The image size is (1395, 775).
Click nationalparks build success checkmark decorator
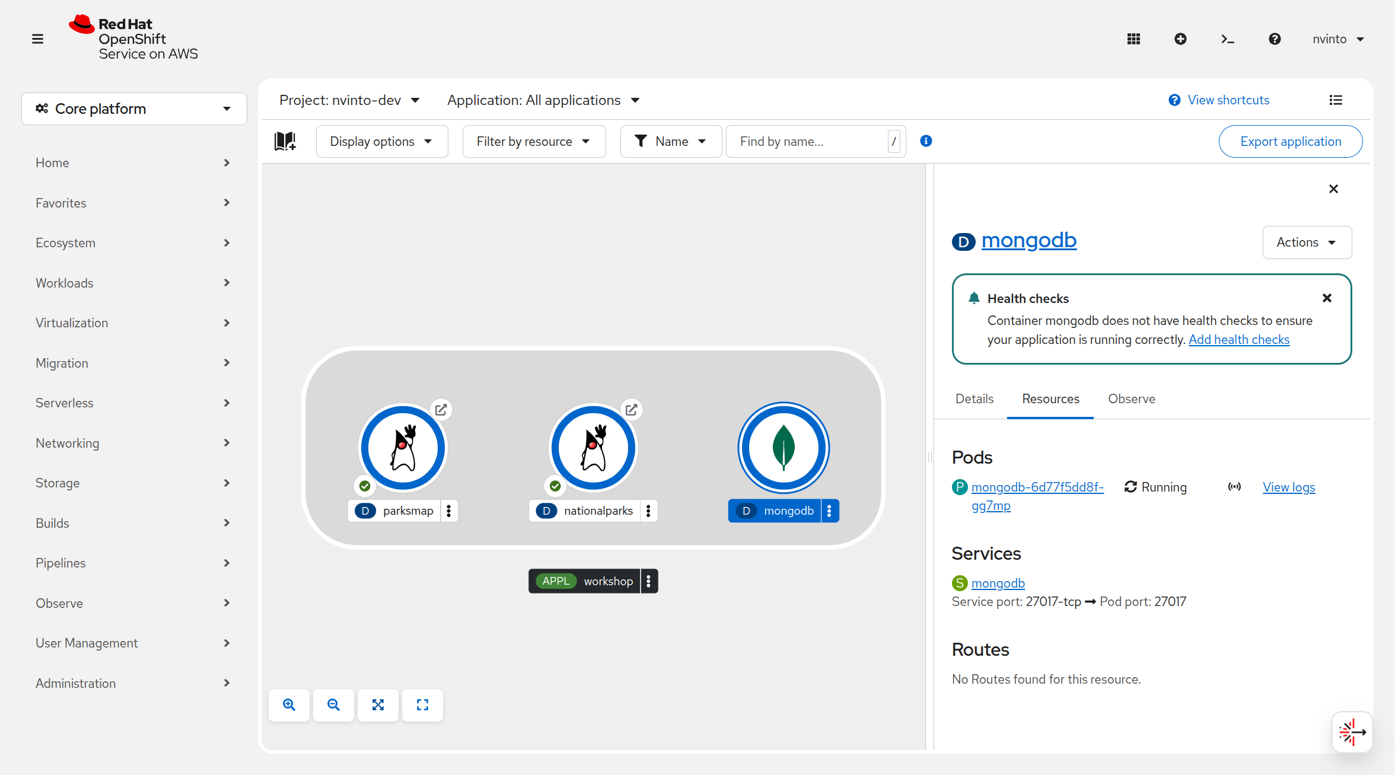pos(555,486)
